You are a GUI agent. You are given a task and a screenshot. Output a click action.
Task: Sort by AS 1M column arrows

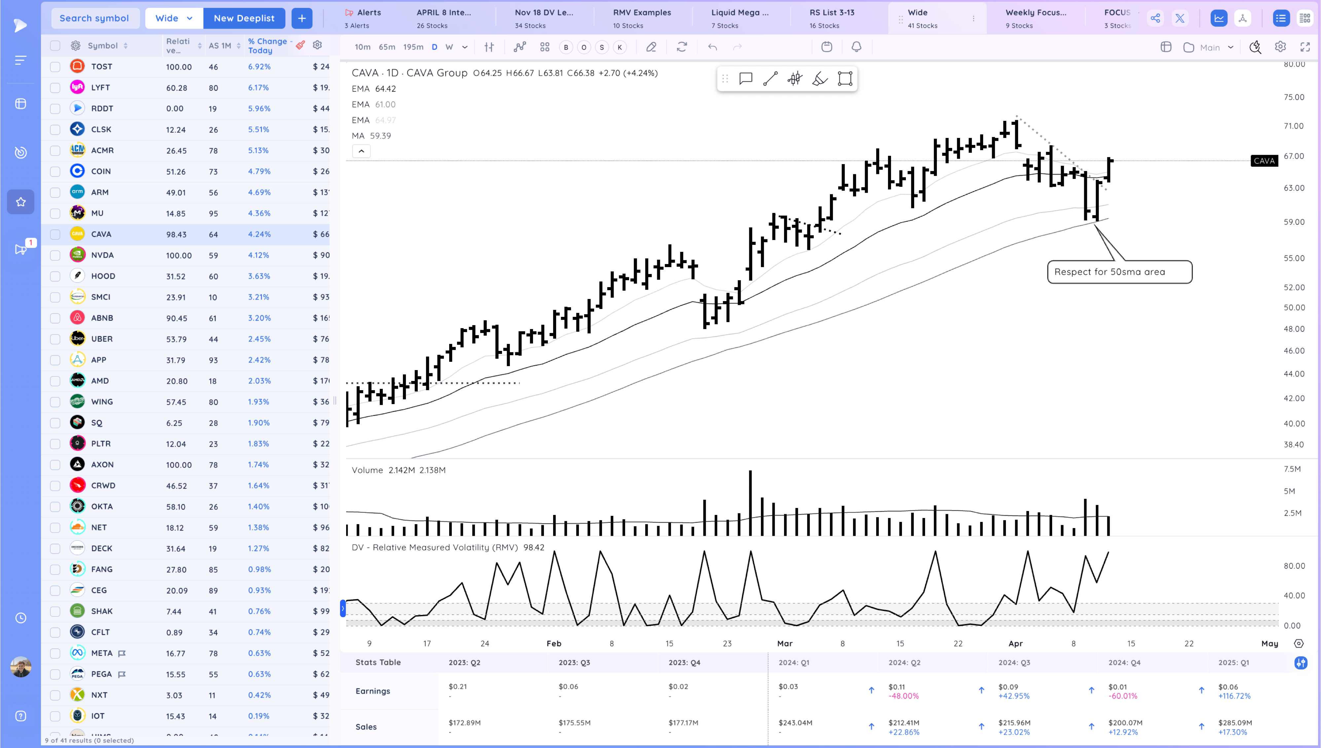point(238,46)
